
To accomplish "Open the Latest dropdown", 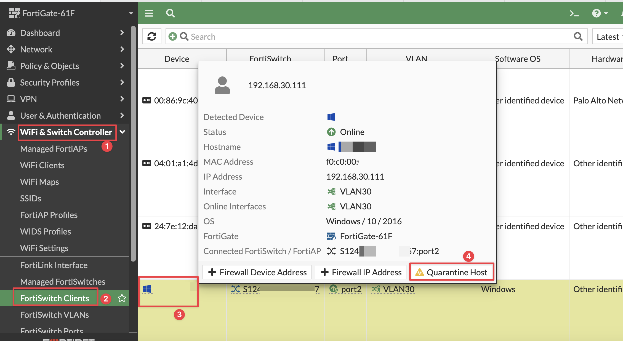I will pos(608,36).
